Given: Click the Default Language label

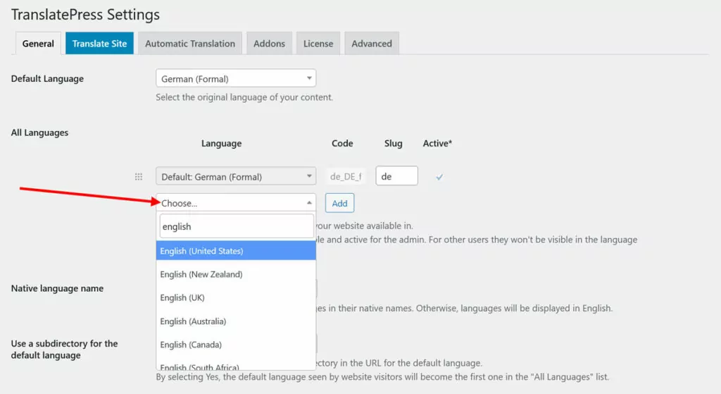Looking at the screenshot, I should click(x=47, y=79).
